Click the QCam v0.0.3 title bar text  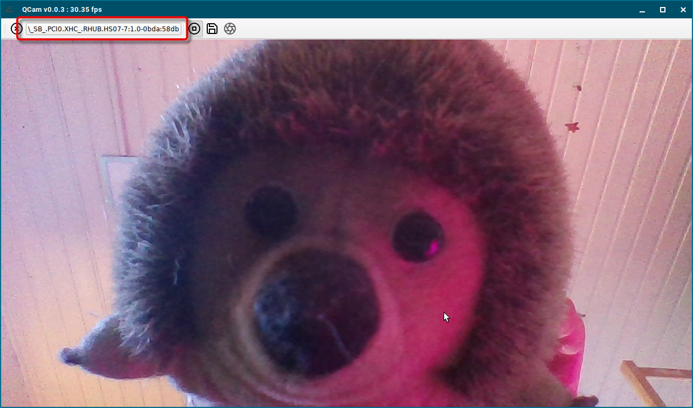pyautogui.click(x=62, y=10)
